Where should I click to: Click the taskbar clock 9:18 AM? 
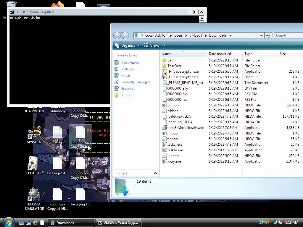coord(291,222)
